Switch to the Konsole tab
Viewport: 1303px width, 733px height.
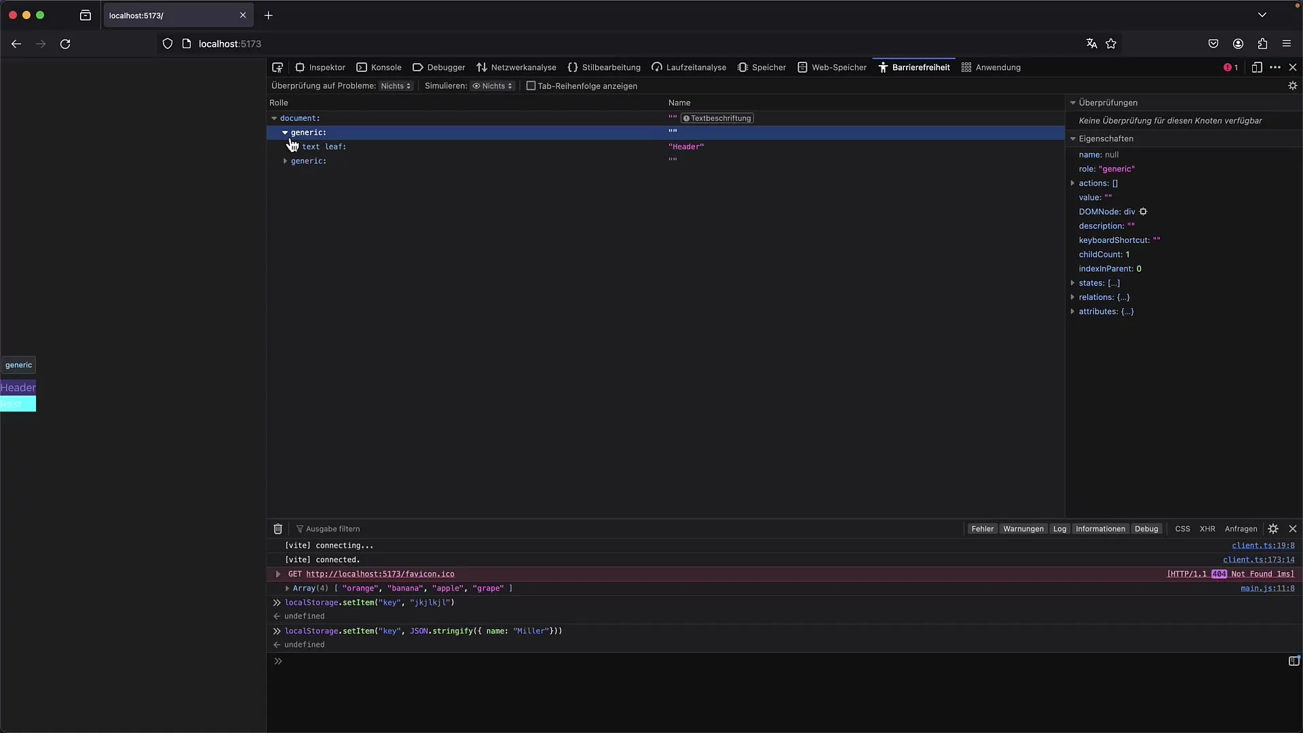click(x=379, y=67)
